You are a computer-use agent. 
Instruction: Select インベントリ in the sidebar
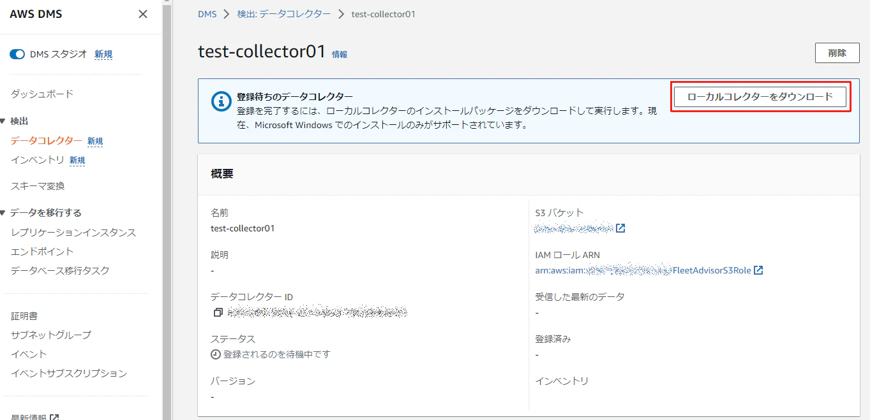(38, 160)
